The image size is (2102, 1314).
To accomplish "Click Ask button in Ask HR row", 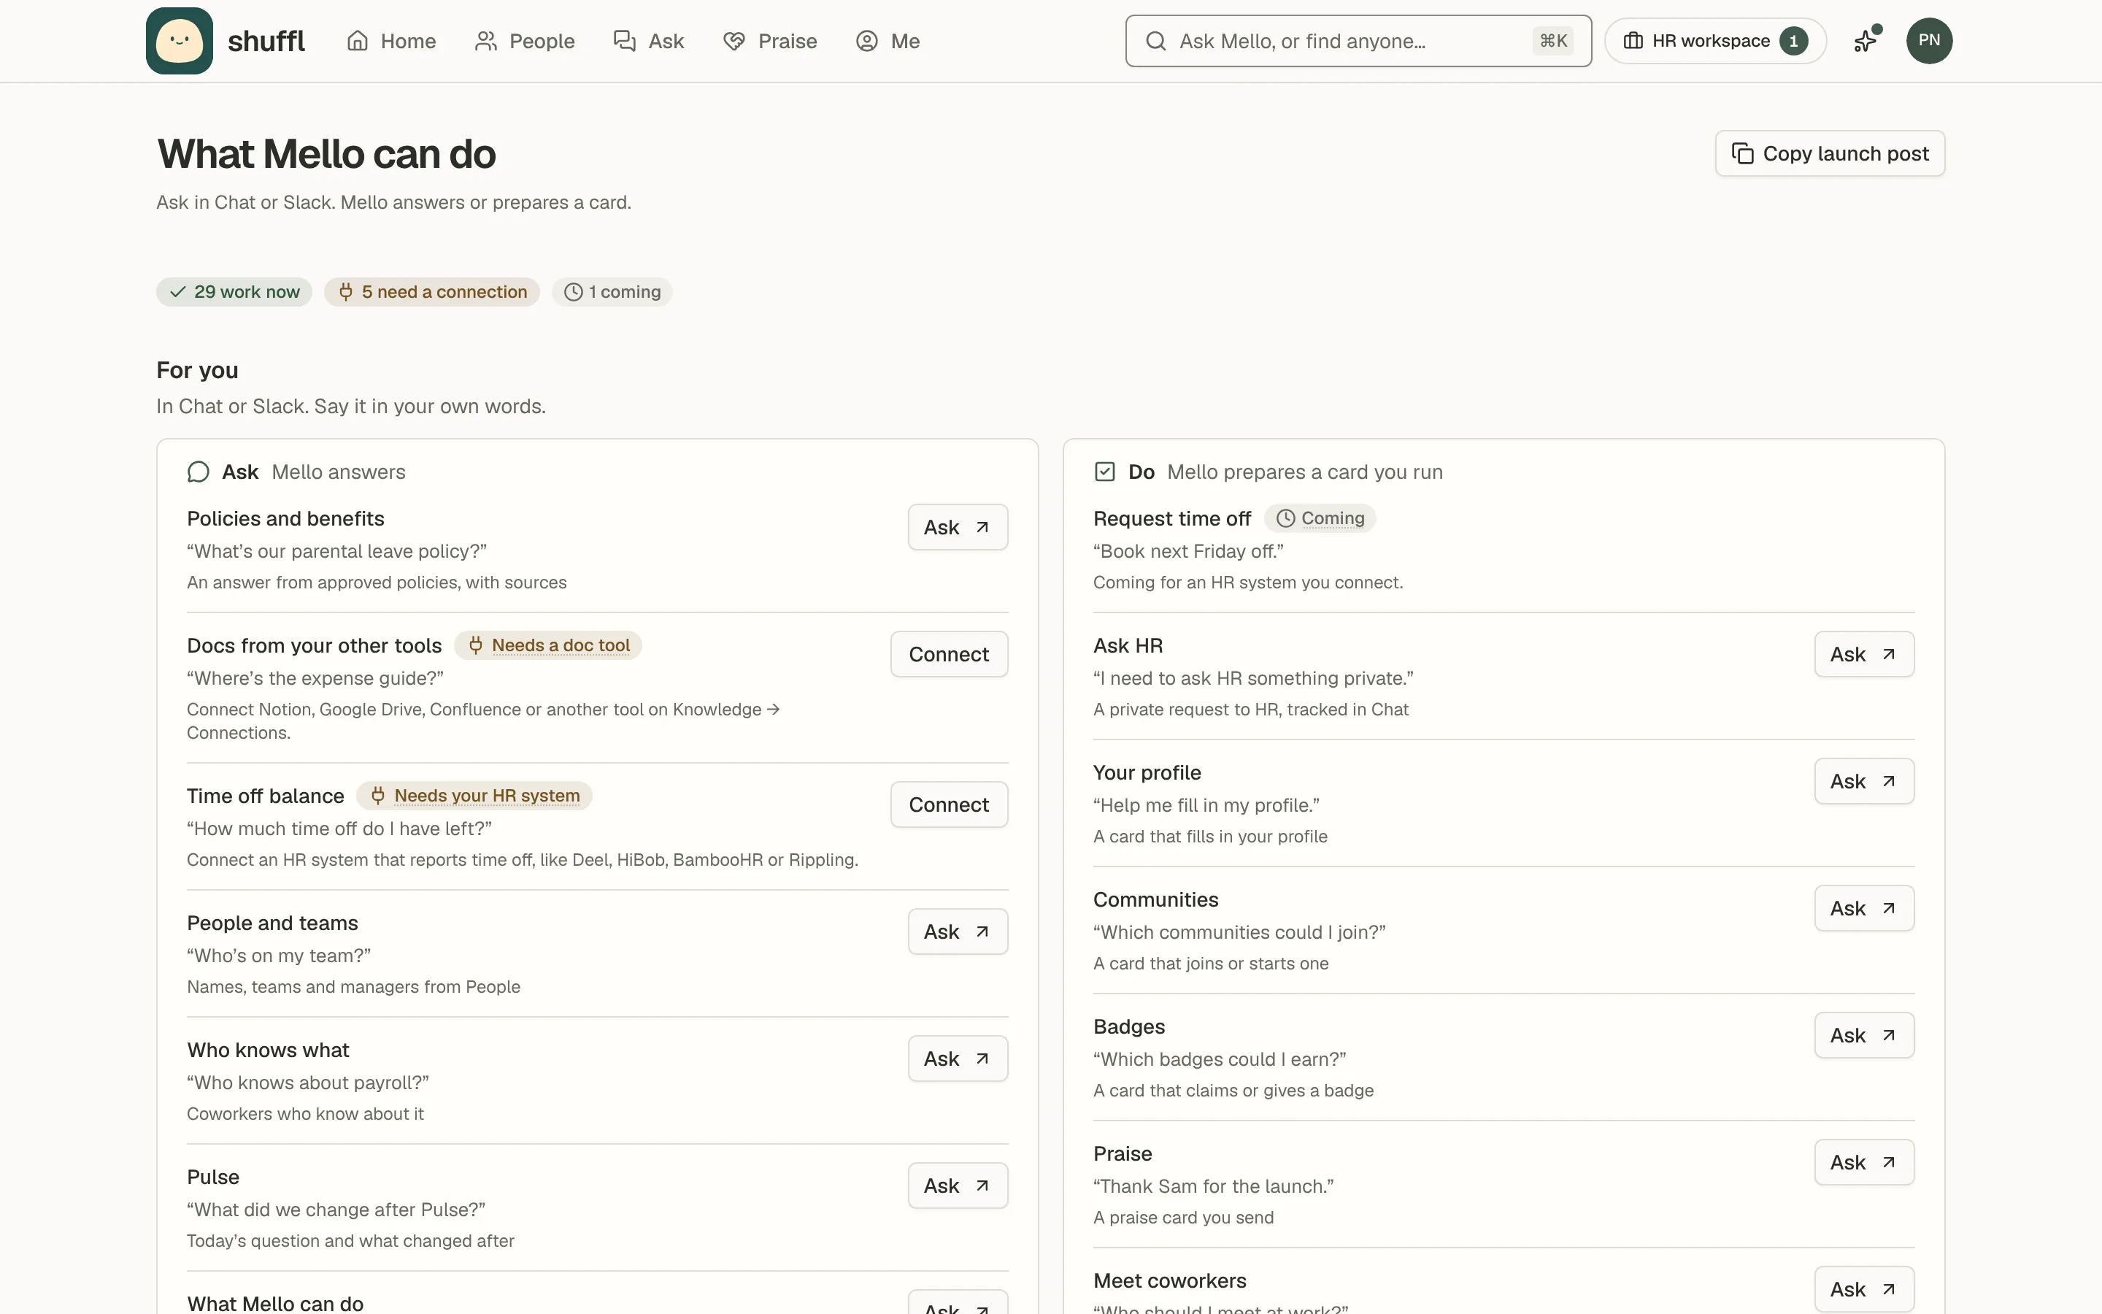I will 1864,654.
